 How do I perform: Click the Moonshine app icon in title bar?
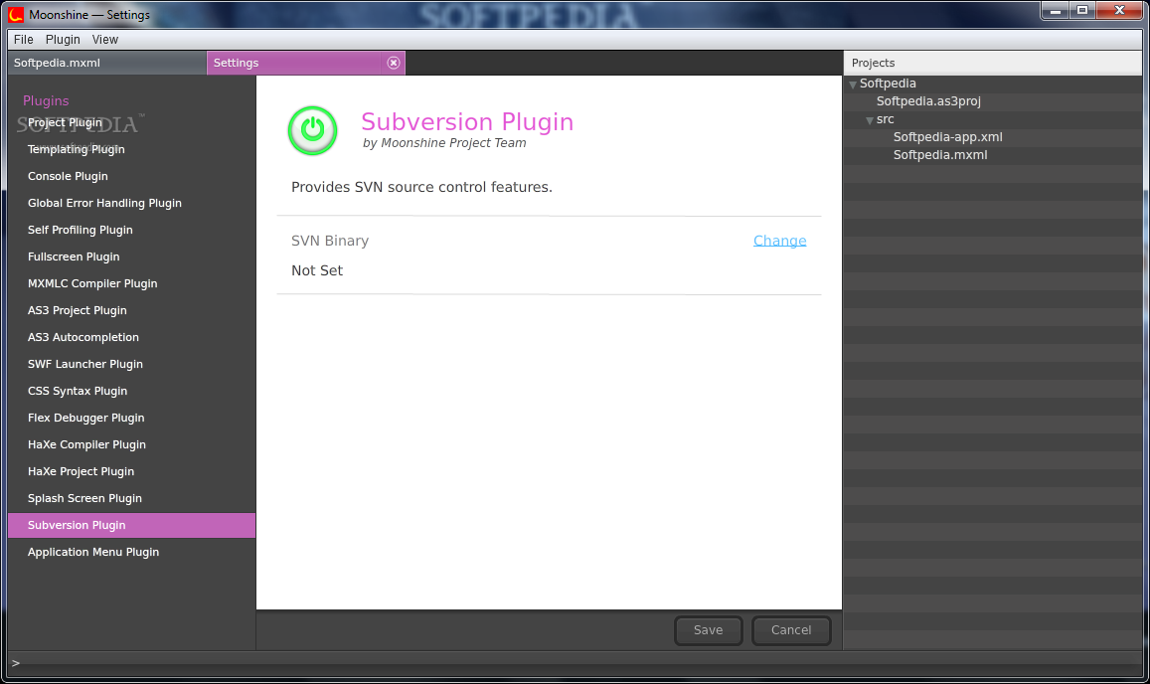click(x=15, y=14)
